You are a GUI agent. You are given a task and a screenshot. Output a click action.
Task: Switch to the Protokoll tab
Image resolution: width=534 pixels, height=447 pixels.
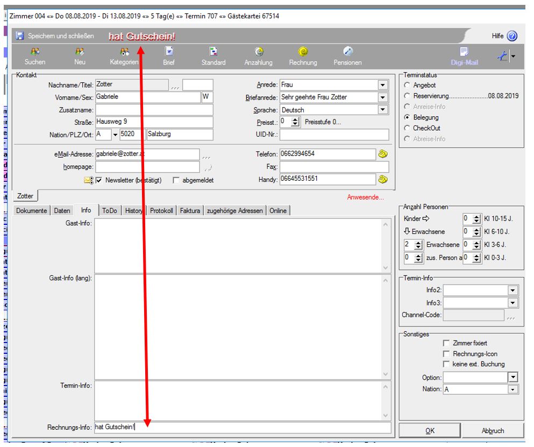[161, 210]
